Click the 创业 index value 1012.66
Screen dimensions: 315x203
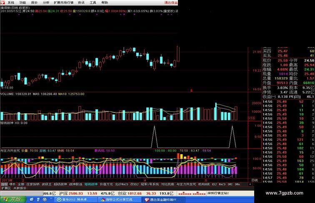click(x=135, y=193)
